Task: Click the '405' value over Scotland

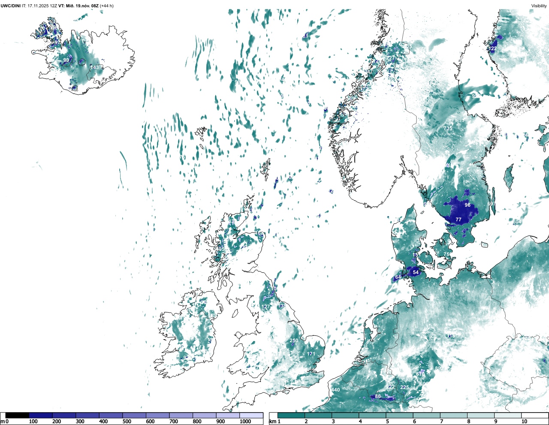Action: pyautogui.click(x=220, y=249)
